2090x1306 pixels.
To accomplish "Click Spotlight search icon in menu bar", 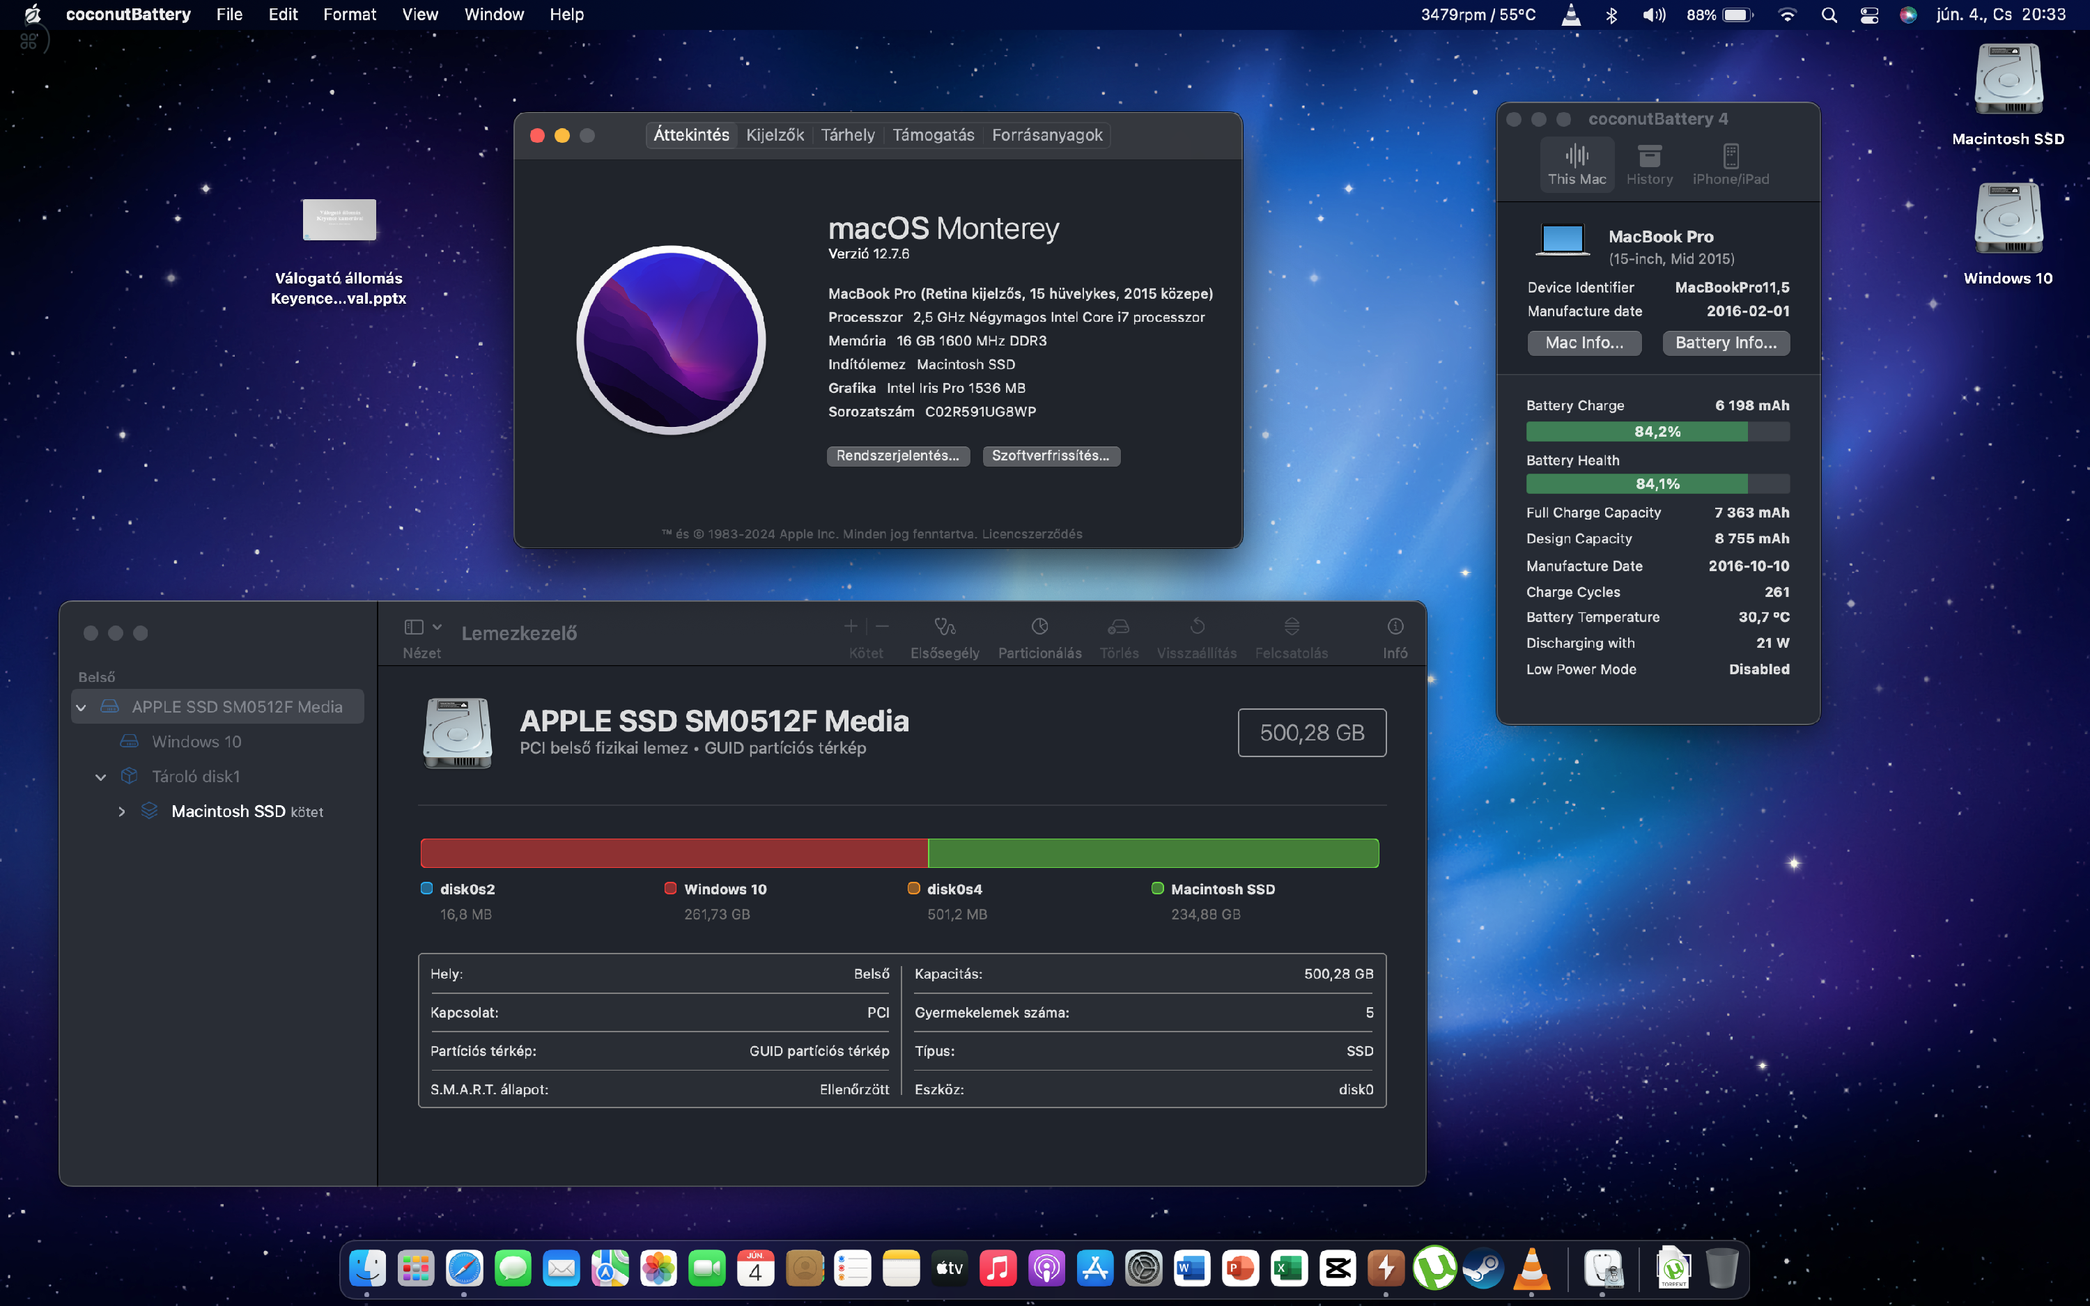I will (1828, 15).
